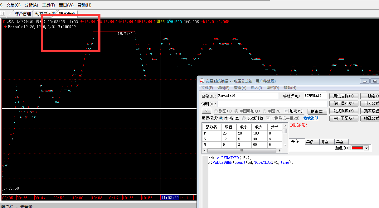Click the 最大 column header
Screen dimensions: 379x208
259,127
